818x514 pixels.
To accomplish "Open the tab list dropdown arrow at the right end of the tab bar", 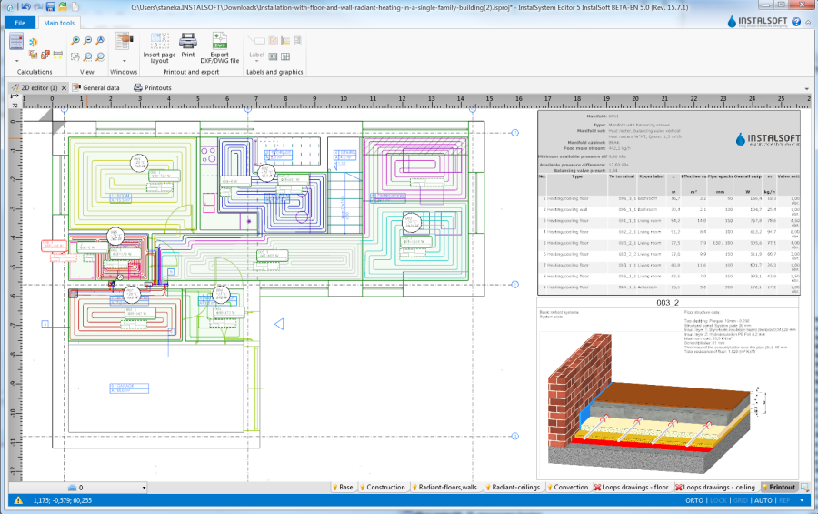I will click(x=806, y=88).
